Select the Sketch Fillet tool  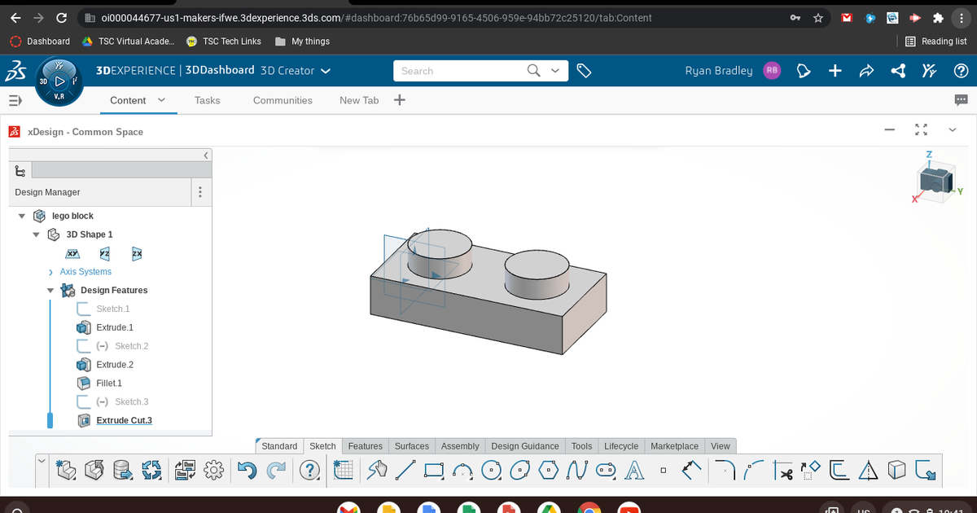[x=727, y=470]
